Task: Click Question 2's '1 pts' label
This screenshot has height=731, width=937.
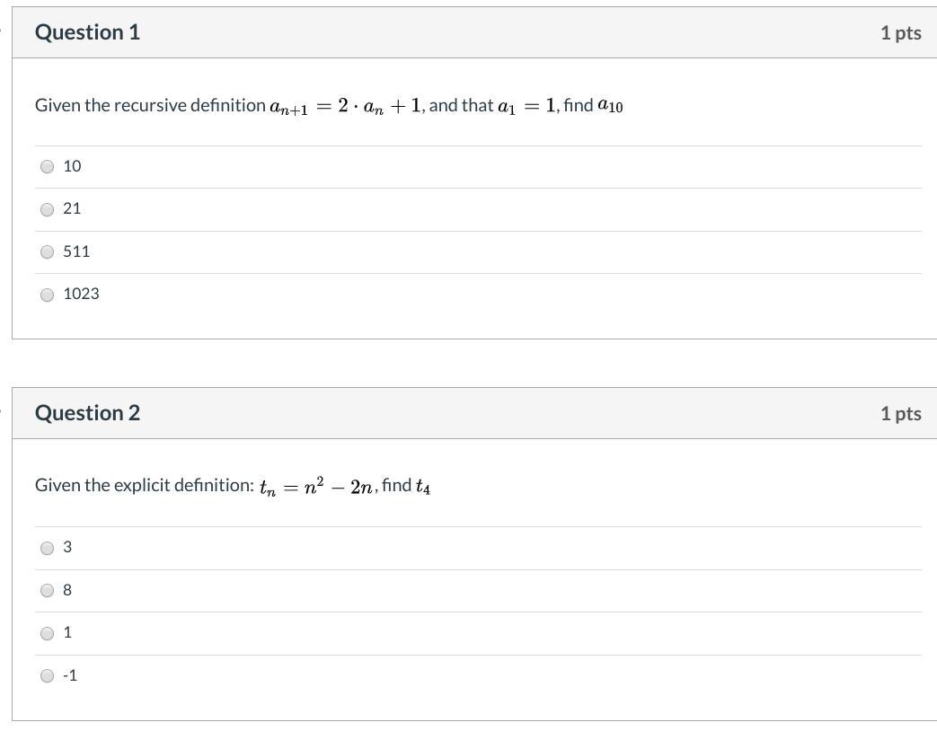Action: [x=900, y=414]
